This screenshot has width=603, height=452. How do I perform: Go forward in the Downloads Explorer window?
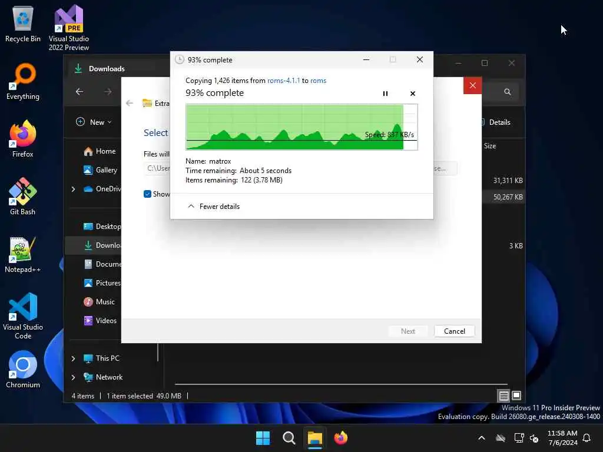[x=108, y=91]
